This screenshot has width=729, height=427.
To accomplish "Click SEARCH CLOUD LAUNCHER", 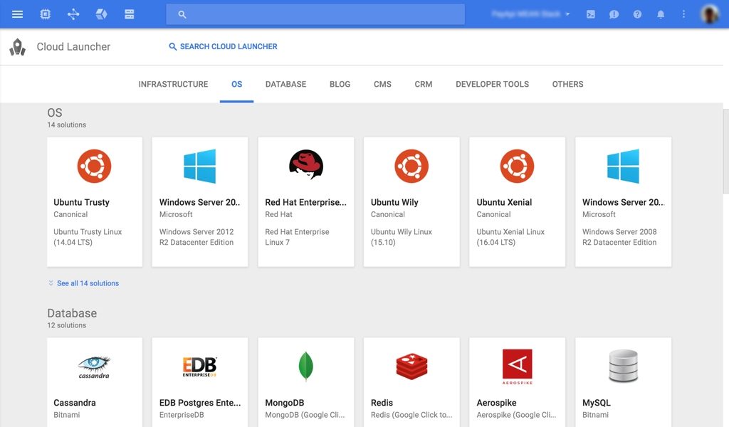I will point(223,46).
